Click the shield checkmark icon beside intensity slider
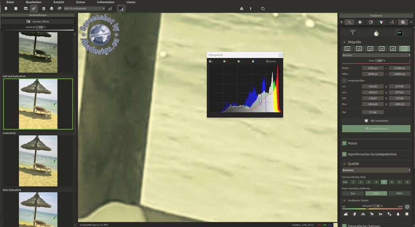Viewport: 415px width, 227px height. point(407,207)
